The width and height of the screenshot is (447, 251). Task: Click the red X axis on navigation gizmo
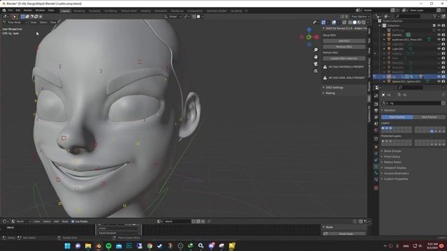[x=316, y=37]
